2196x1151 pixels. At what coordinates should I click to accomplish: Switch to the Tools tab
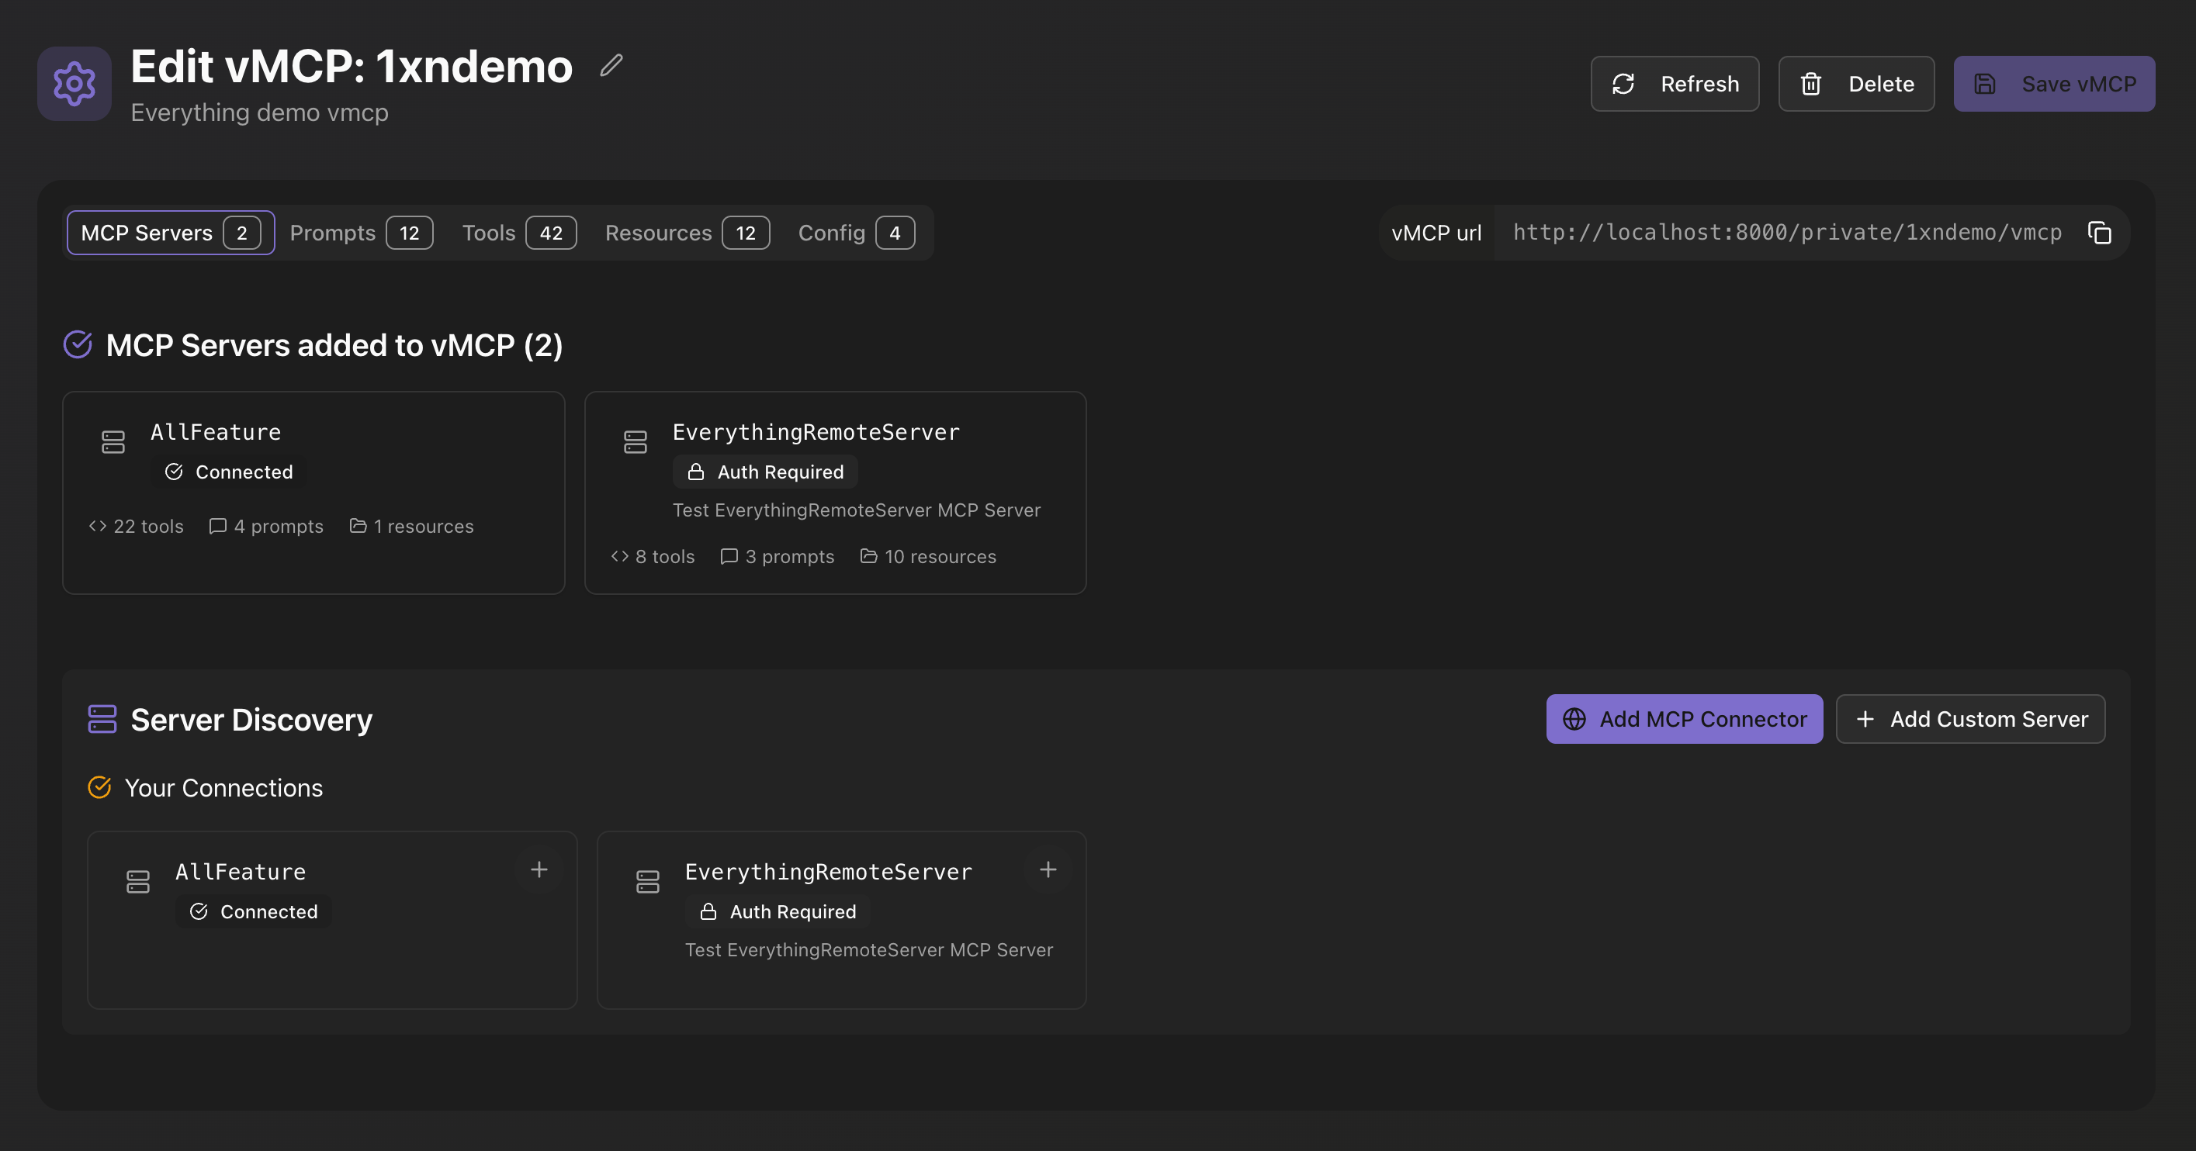[x=518, y=233]
